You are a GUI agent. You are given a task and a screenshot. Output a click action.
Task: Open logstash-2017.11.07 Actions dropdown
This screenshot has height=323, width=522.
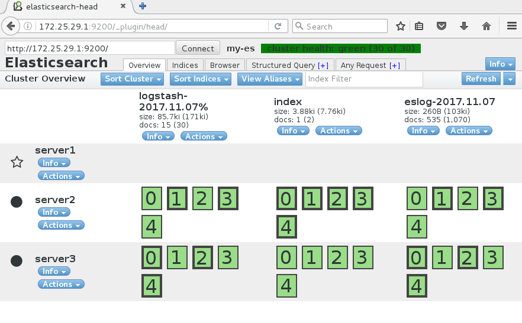click(204, 136)
